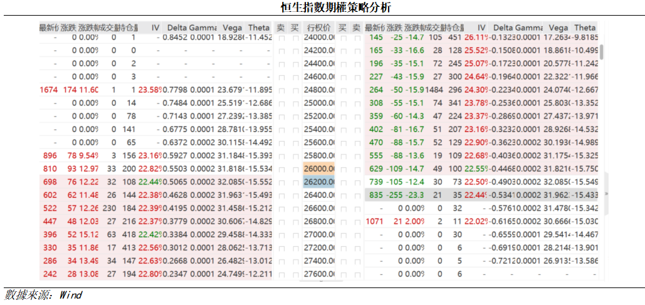Tick the 卖 checkbox left of strike 26400.00
The height and width of the screenshot is (305, 645).
click(x=281, y=195)
